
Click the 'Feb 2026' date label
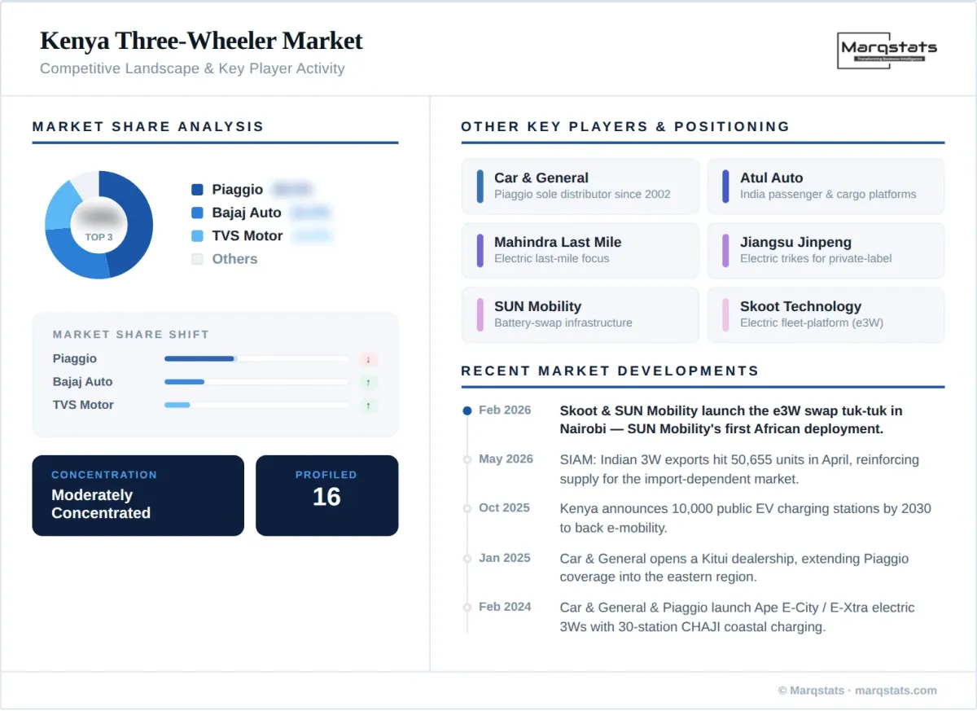tap(505, 410)
